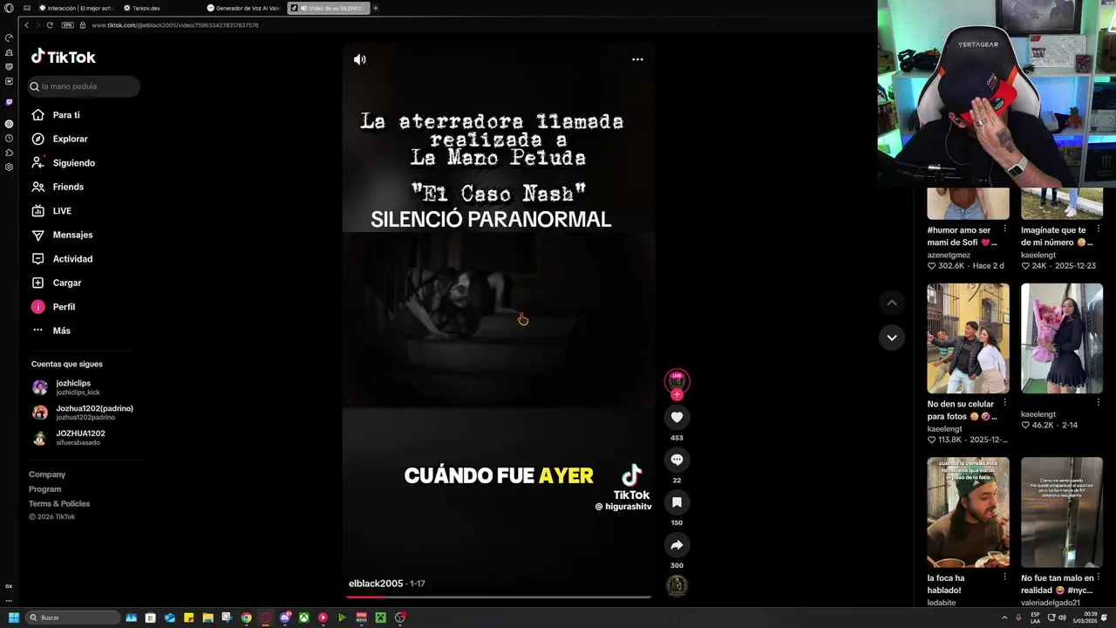1116x628 pixels.
Task: Open the video three-dot options menu
Action: coord(637,59)
